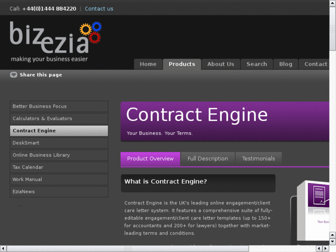Select the Products navigation tab

click(x=182, y=64)
